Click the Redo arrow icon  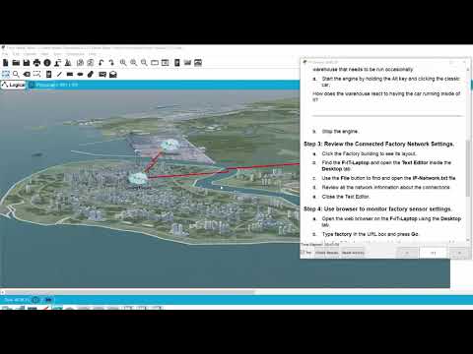click(111, 63)
